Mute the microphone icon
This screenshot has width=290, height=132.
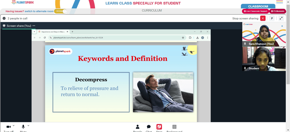[x=23, y=127]
